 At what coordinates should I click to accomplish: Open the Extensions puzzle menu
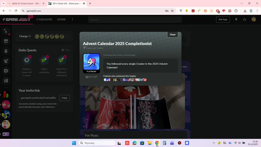coord(236,11)
